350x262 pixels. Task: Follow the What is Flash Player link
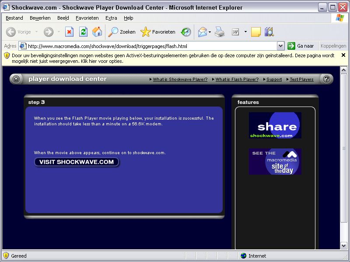coord(237,79)
